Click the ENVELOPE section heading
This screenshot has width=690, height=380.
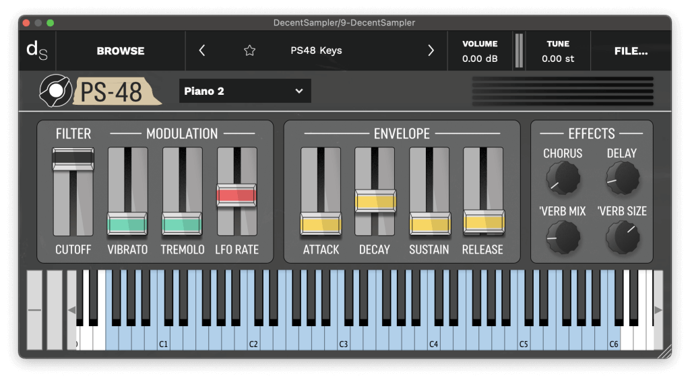402,134
